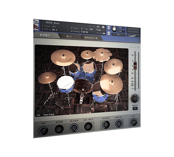Screen dimensions: 174x157
Task: Click the Memory icon beside 0.99 GB
Action: click(x=72, y=31)
